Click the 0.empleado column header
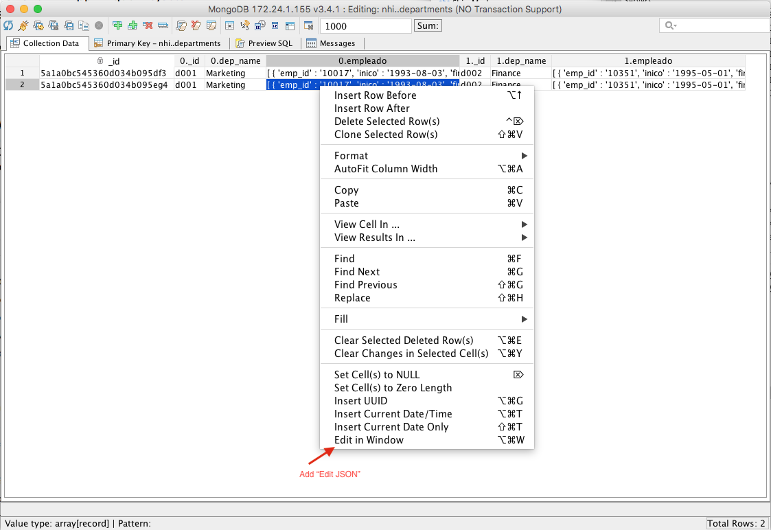The height and width of the screenshot is (530, 771). [363, 61]
